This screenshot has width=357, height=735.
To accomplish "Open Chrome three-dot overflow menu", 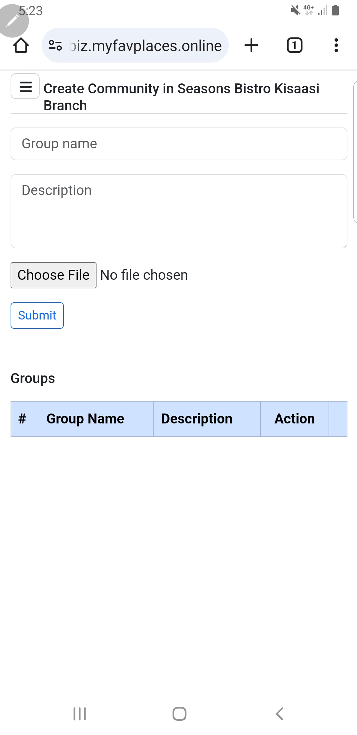I will pyautogui.click(x=336, y=45).
